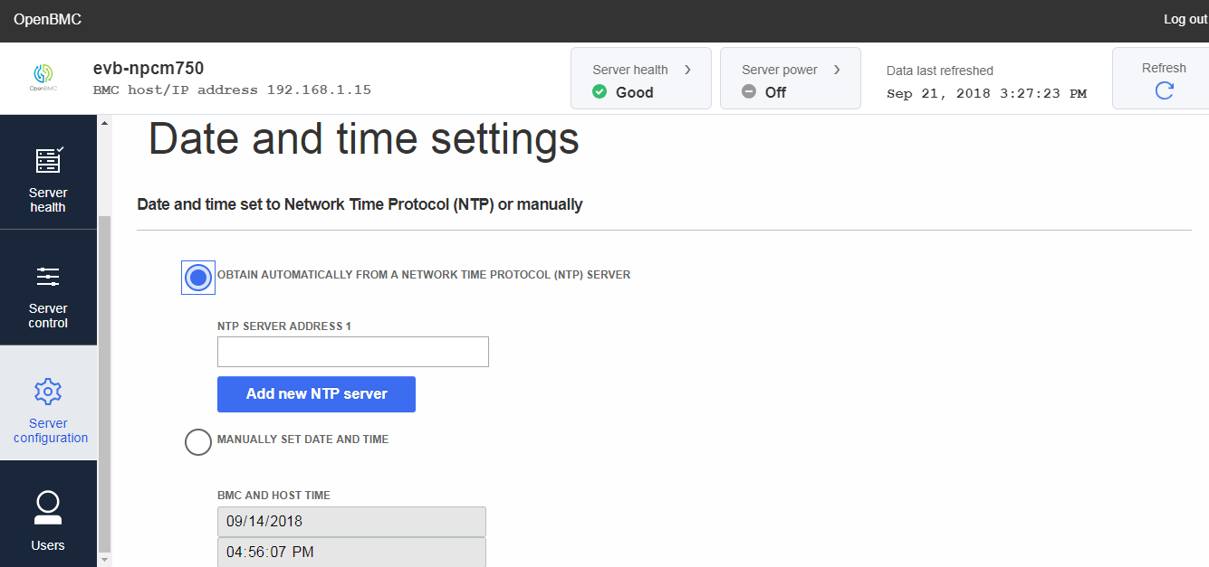This screenshot has height=567, width=1209.
Task: Click the circular Refresh arrow icon
Action: [x=1165, y=90]
